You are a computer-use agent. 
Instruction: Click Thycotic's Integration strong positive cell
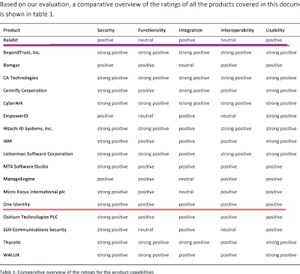tap(193, 242)
